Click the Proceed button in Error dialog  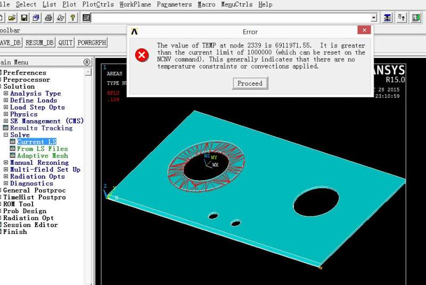point(250,83)
